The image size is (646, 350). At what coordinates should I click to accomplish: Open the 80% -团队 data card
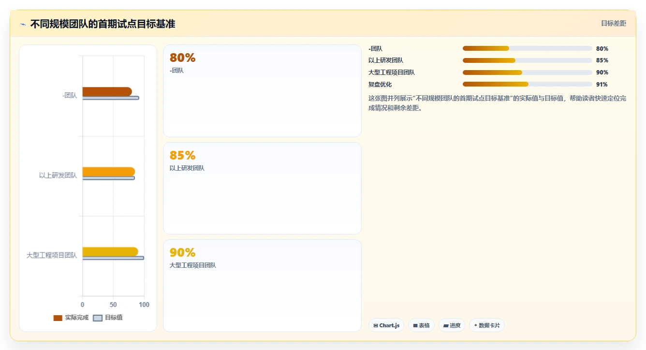[x=262, y=91]
